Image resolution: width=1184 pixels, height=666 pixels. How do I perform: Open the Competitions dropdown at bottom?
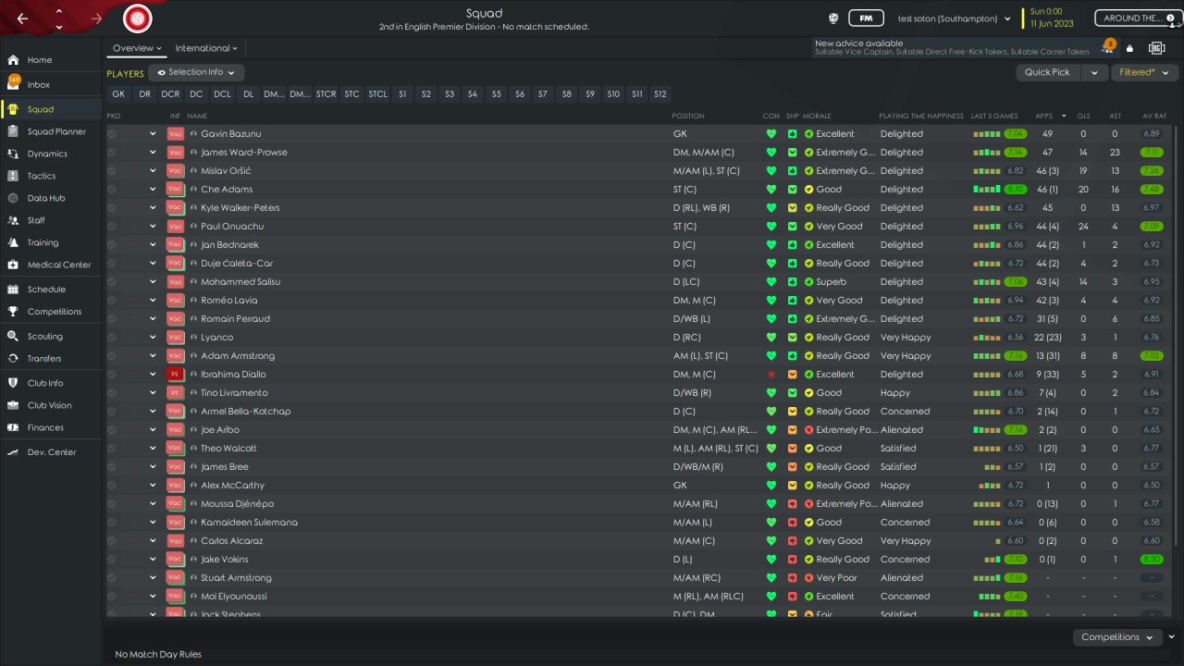(x=1116, y=637)
